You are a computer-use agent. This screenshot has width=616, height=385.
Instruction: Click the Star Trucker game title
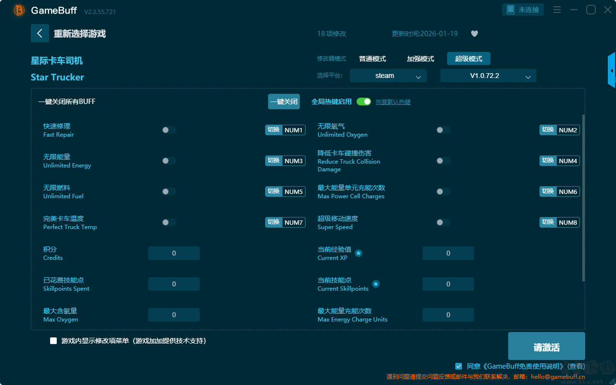click(x=57, y=77)
